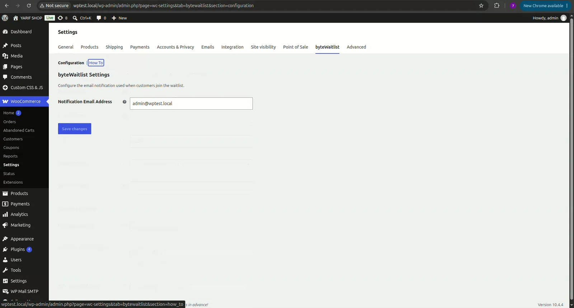Click the WordPress logo icon in admin bar
The height and width of the screenshot is (308, 574).
(5, 18)
